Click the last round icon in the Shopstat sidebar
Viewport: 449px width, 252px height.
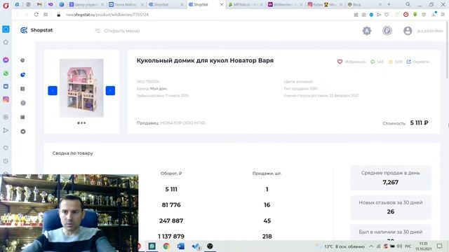click(x=23, y=132)
